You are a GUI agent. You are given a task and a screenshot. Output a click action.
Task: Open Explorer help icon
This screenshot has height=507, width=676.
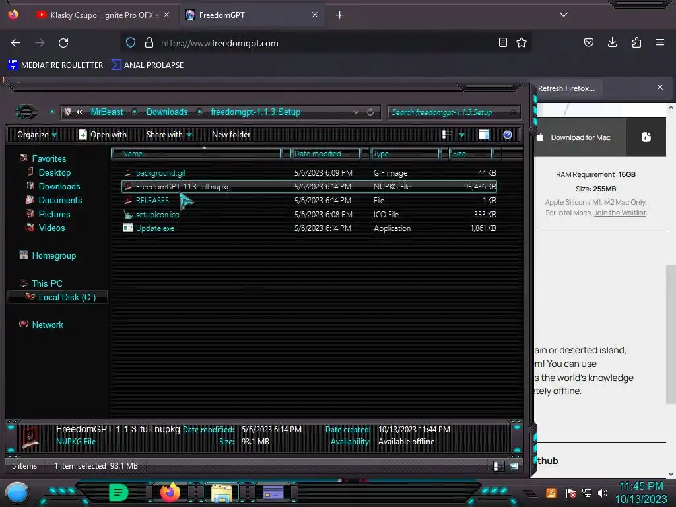(x=508, y=135)
